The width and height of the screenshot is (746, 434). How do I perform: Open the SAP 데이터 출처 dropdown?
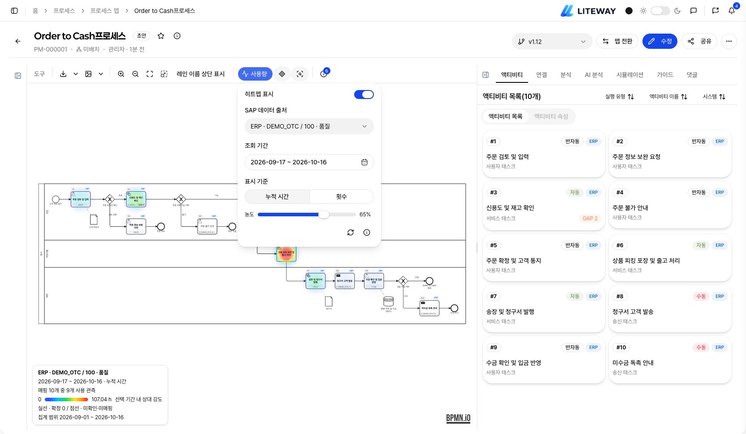[x=309, y=126]
